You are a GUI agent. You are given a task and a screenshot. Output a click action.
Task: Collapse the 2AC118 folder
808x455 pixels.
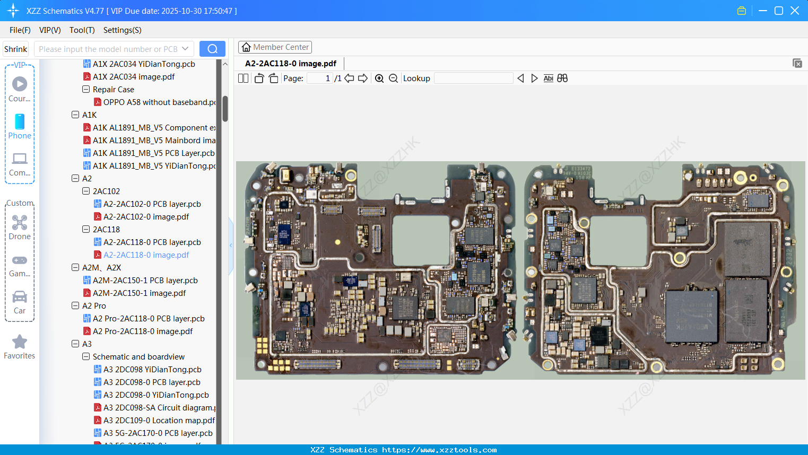[86, 230]
